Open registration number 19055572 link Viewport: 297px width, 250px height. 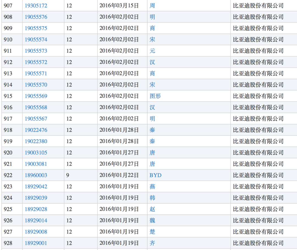[36, 62]
